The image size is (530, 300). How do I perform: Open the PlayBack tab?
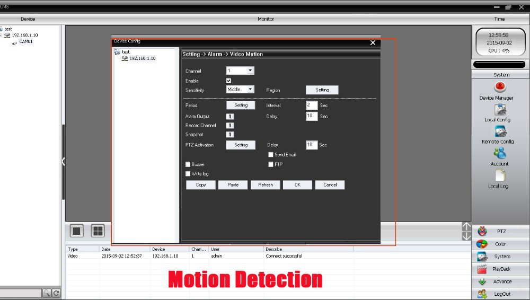501,269
